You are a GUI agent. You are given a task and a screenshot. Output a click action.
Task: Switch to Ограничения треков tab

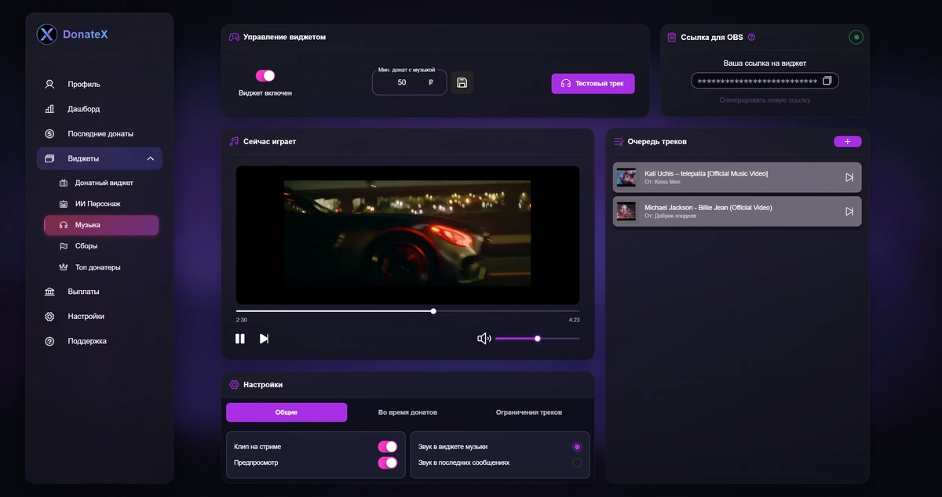coord(529,412)
